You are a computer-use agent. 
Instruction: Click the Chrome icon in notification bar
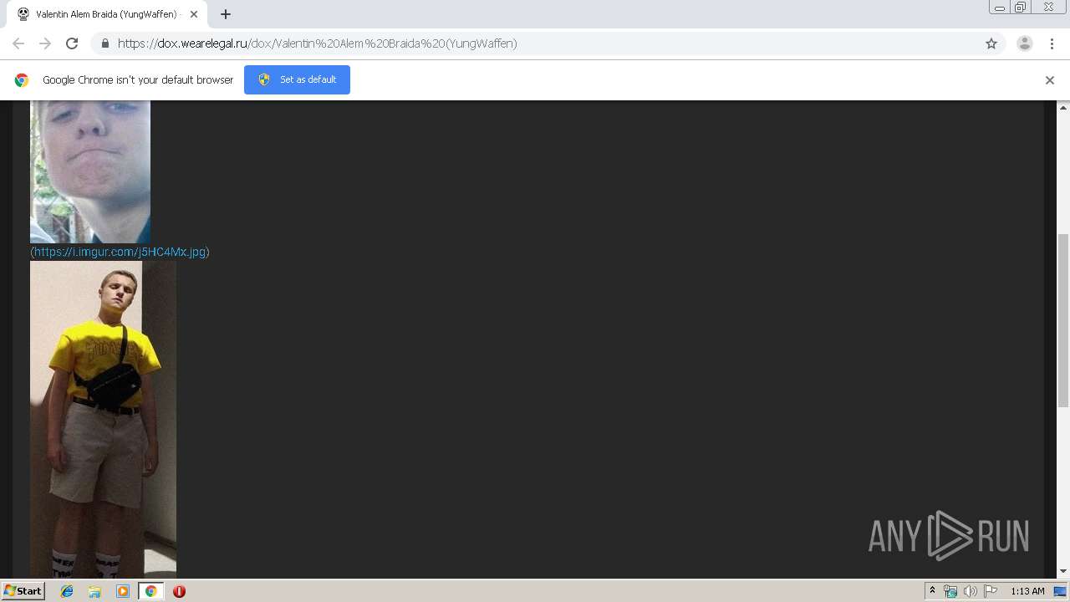point(22,80)
